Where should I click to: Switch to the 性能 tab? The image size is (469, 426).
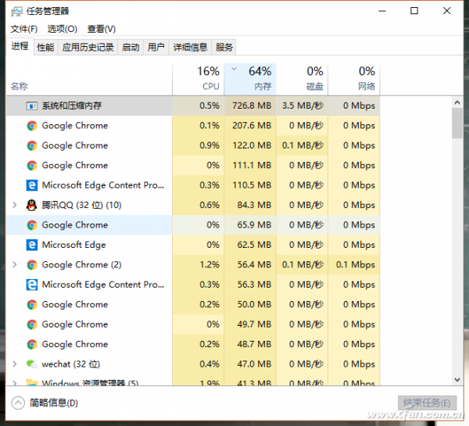pos(45,47)
